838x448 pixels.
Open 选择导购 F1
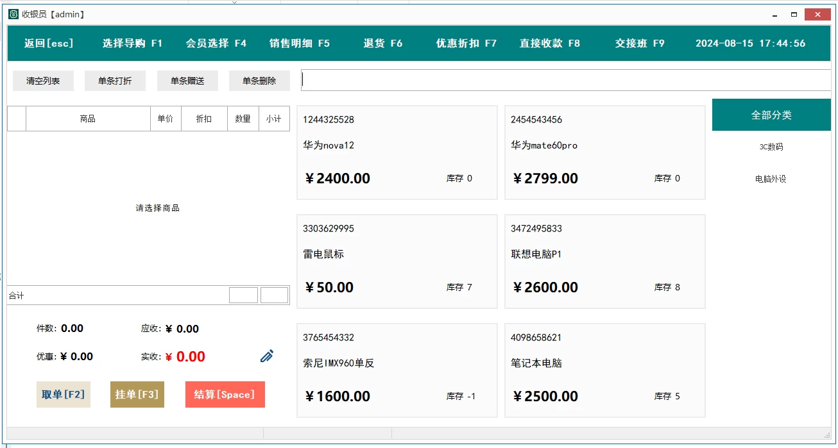click(132, 44)
